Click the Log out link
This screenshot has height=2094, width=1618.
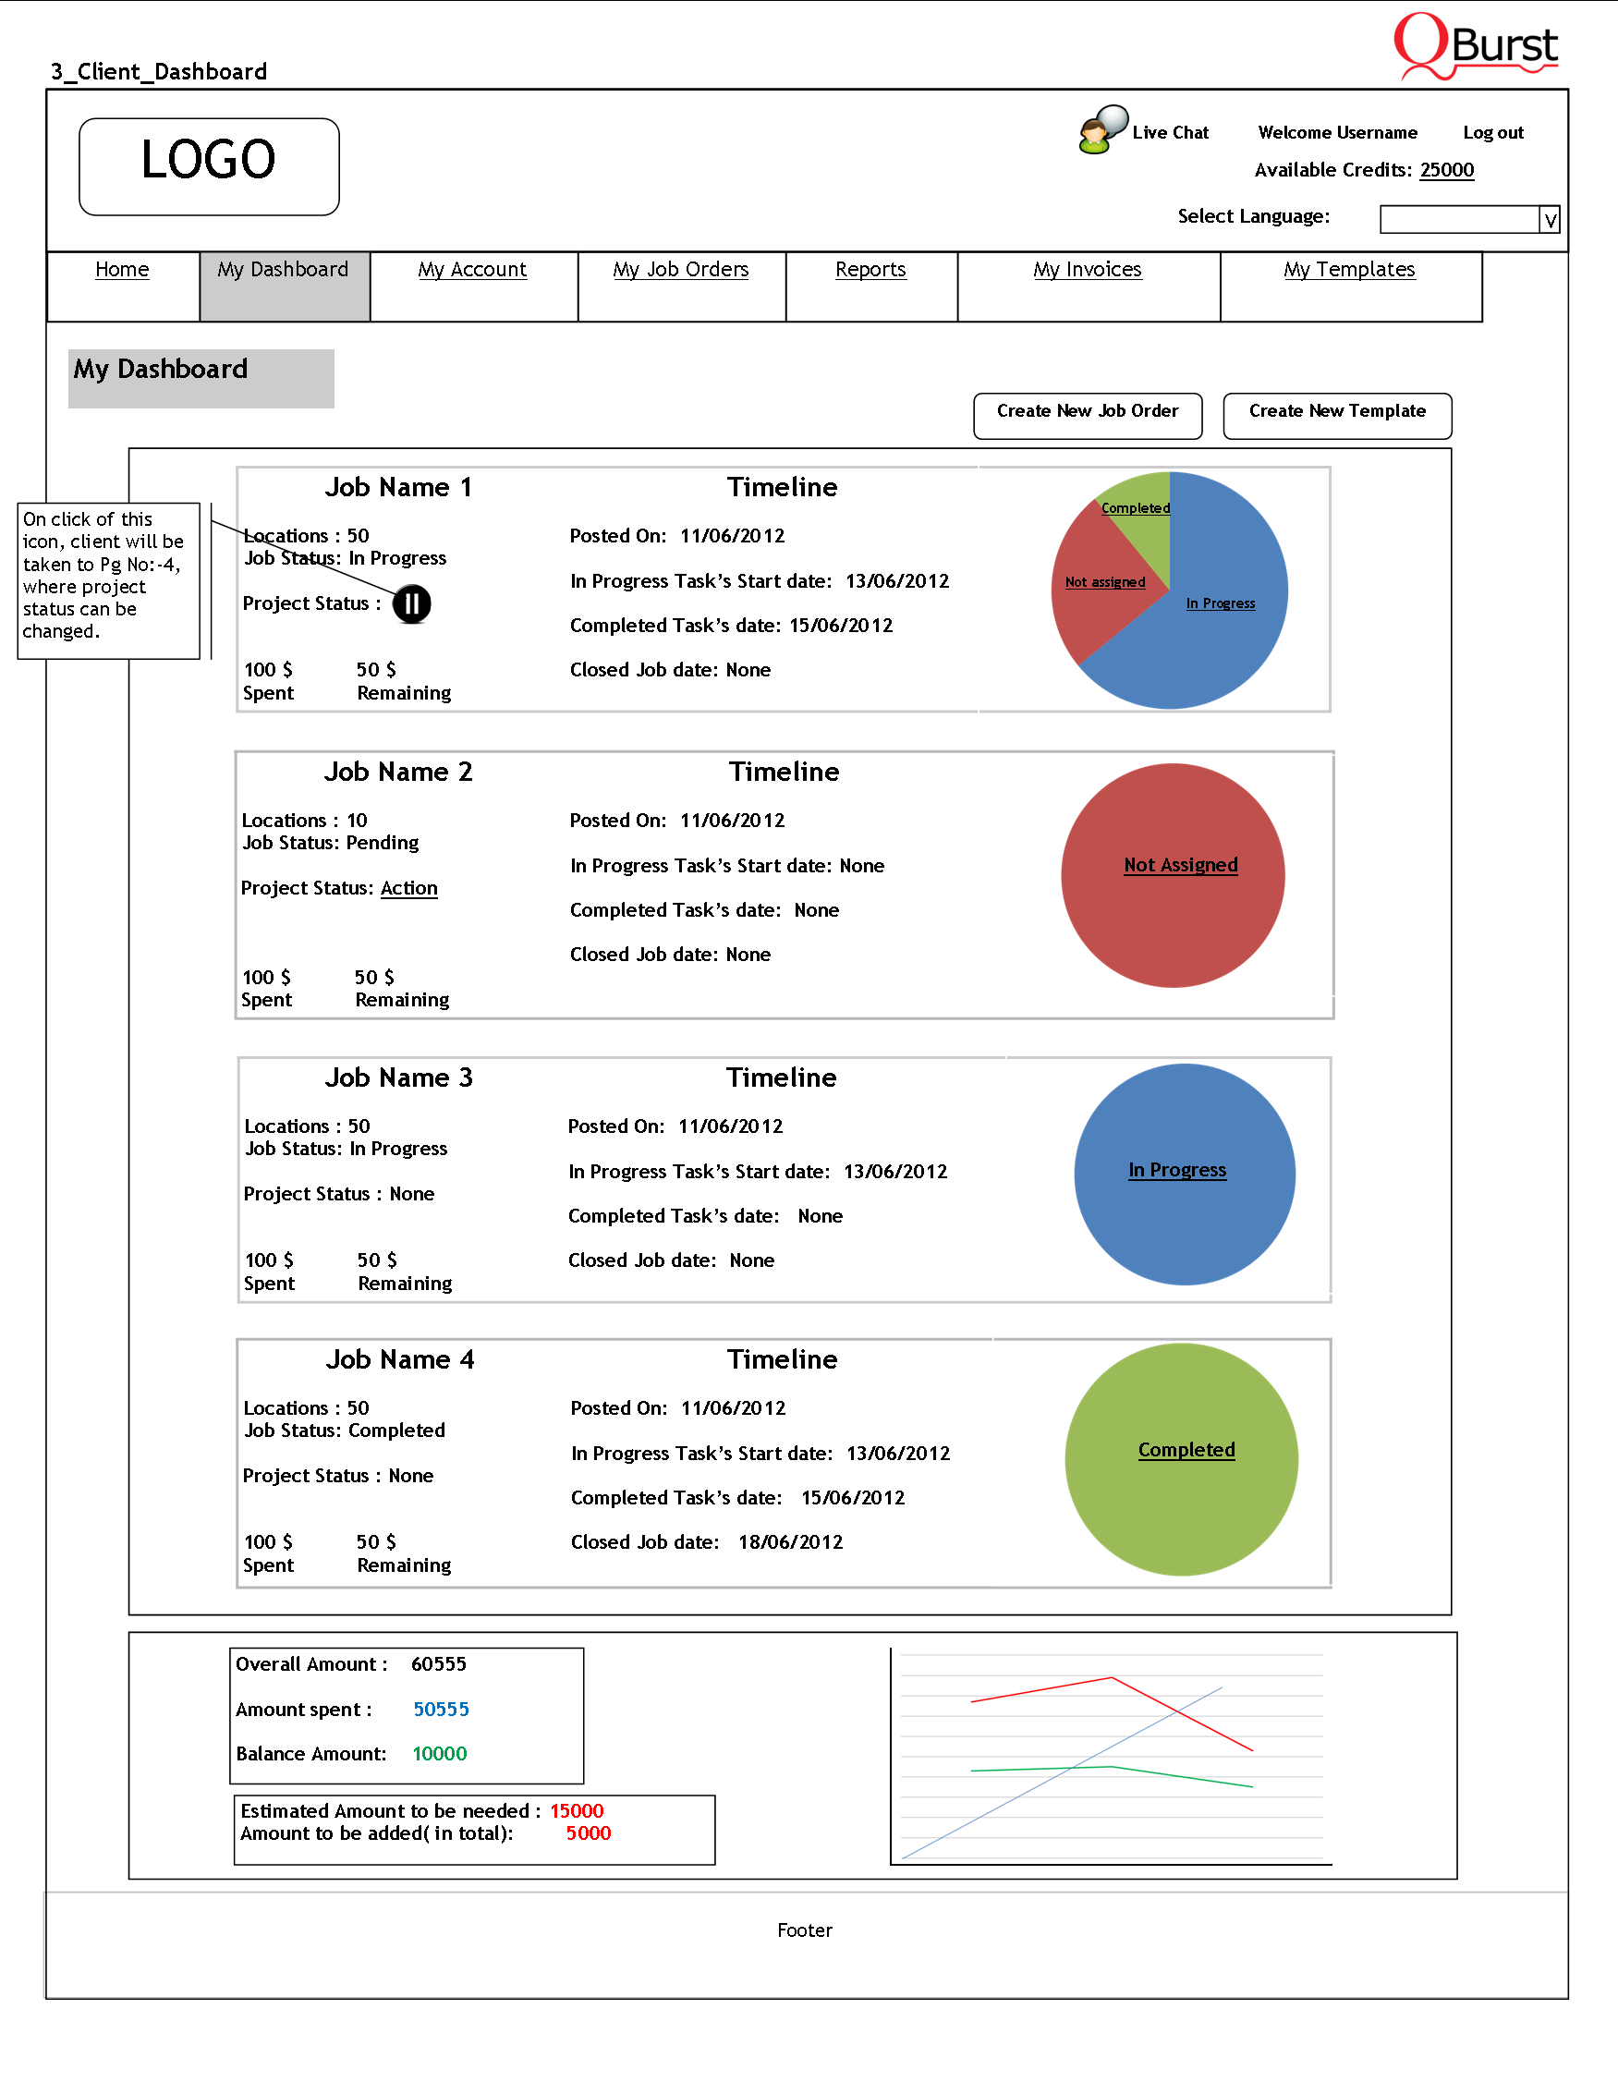[x=1492, y=133]
